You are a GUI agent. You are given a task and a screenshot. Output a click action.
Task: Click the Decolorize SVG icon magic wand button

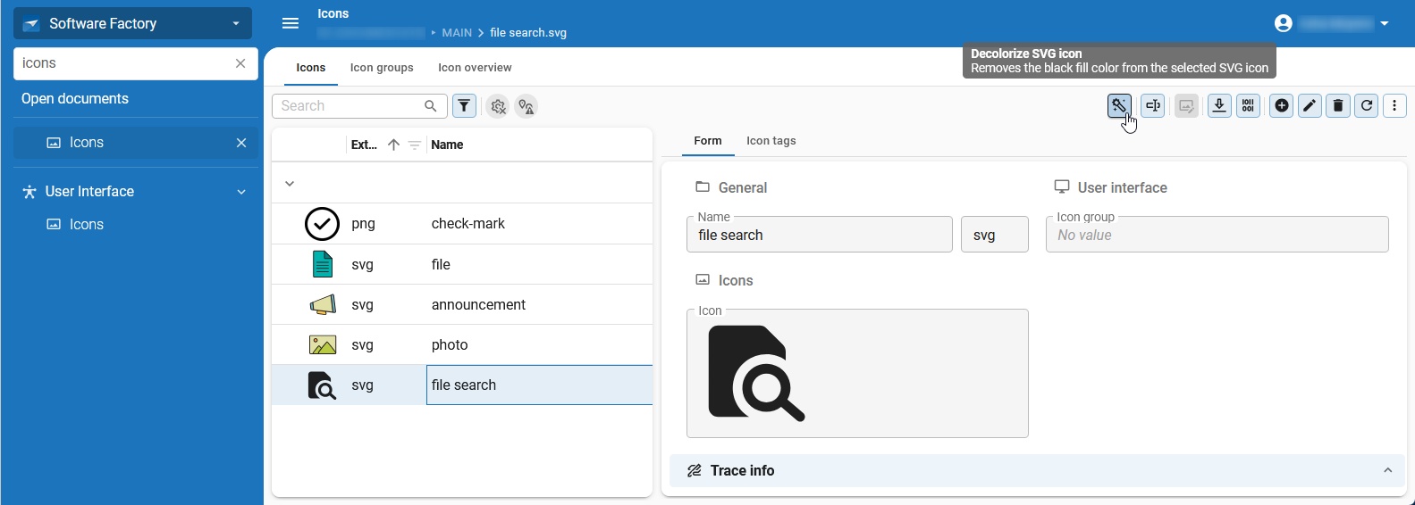tap(1118, 106)
